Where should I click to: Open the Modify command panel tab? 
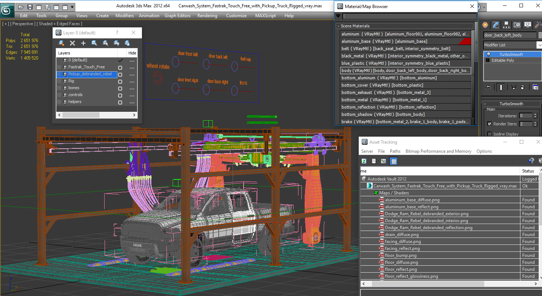[x=496, y=25]
